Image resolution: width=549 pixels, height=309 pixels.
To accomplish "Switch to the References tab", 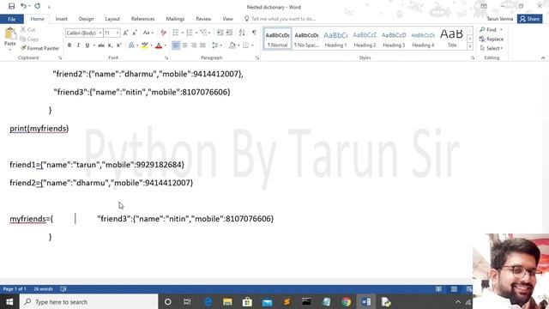I will pyautogui.click(x=143, y=19).
